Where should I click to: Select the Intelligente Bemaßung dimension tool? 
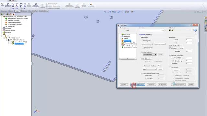[x=8, y=5]
